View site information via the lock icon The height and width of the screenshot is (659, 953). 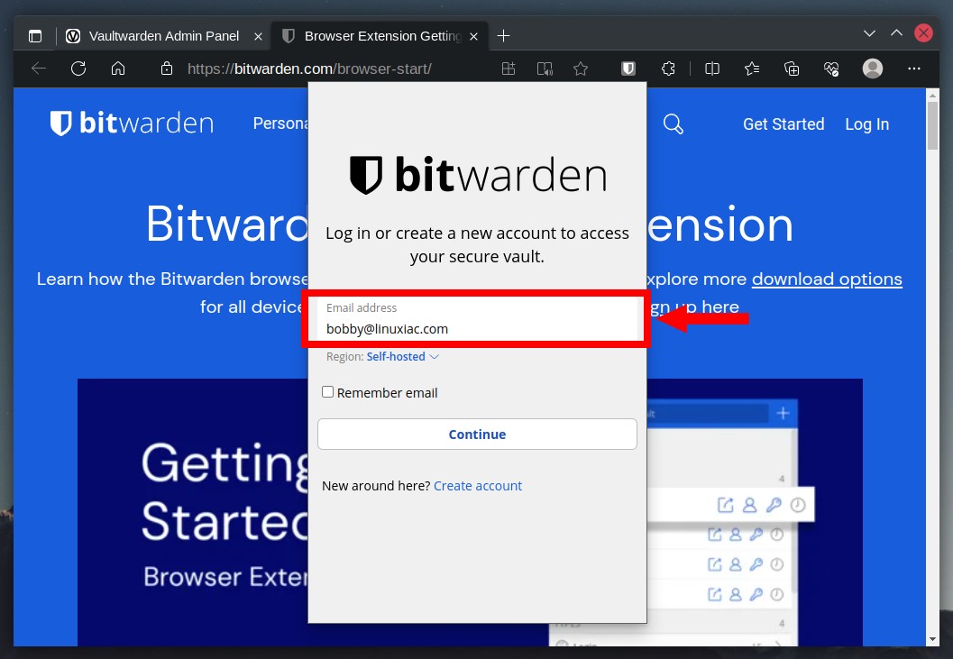pos(167,69)
